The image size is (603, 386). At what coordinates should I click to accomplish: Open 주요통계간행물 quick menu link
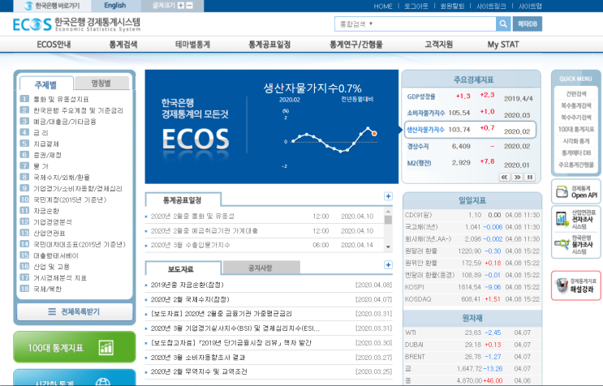(576, 165)
